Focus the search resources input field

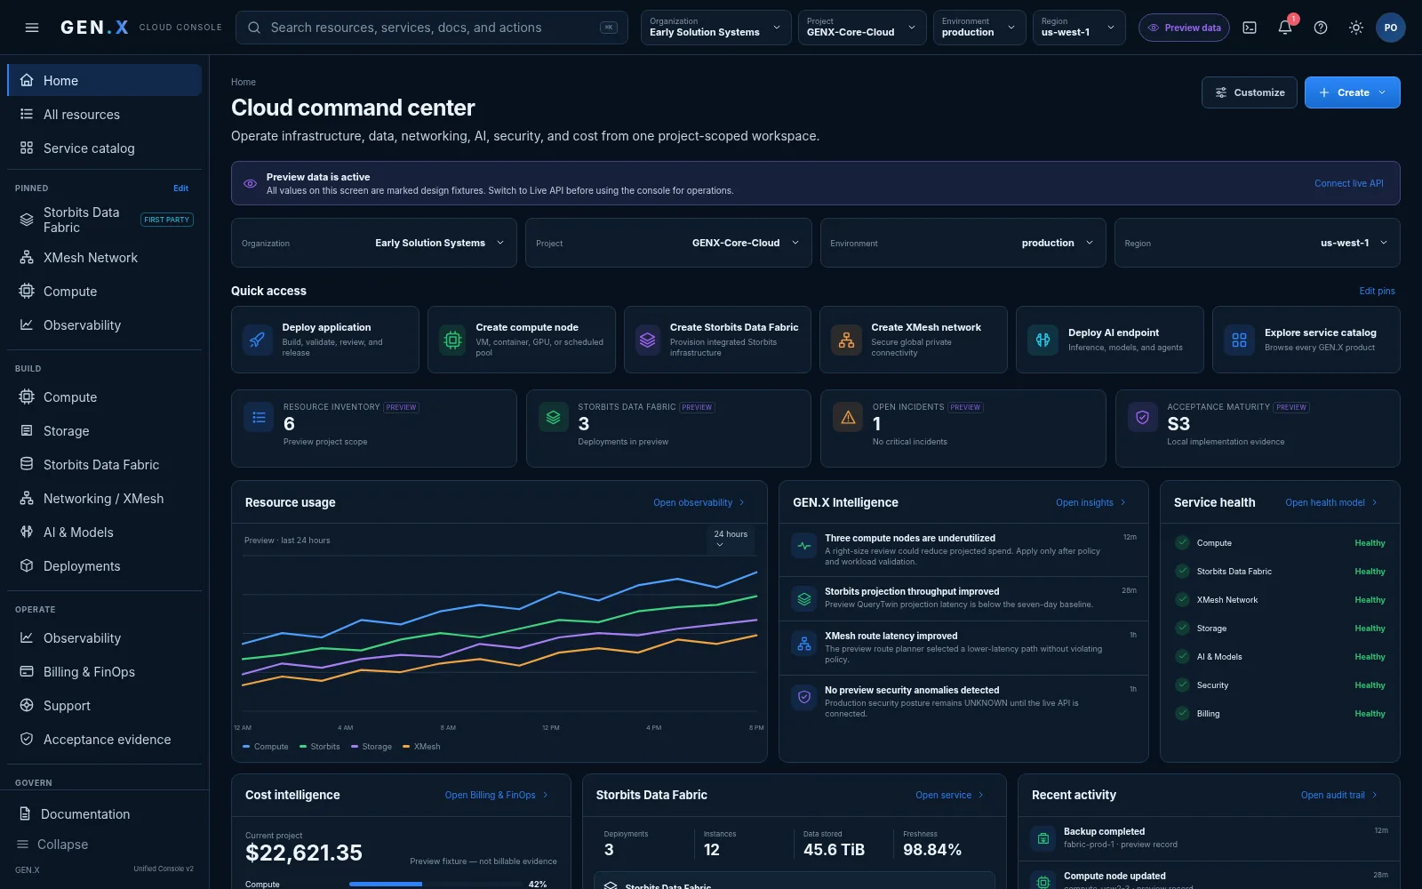click(432, 28)
